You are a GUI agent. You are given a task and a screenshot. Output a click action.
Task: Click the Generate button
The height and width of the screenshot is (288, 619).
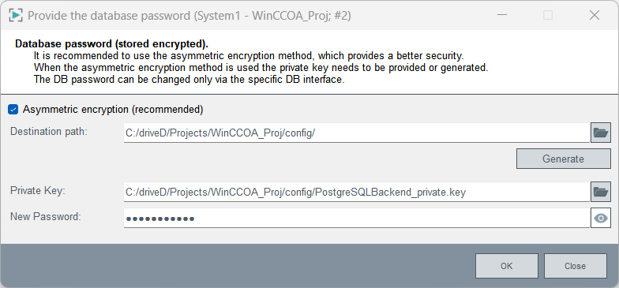pyautogui.click(x=564, y=159)
